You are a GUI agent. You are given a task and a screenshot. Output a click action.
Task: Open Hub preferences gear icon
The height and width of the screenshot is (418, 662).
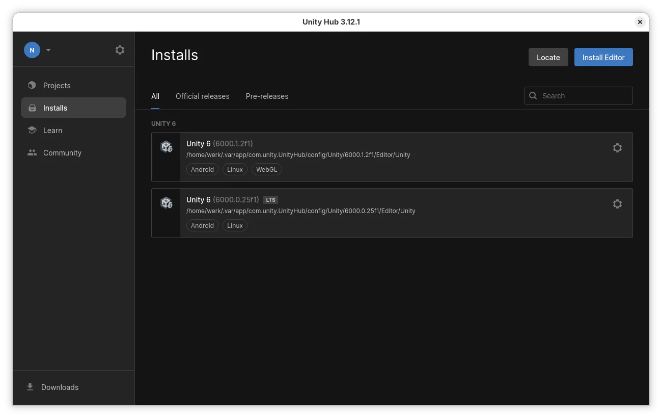(x=120, y=50)
